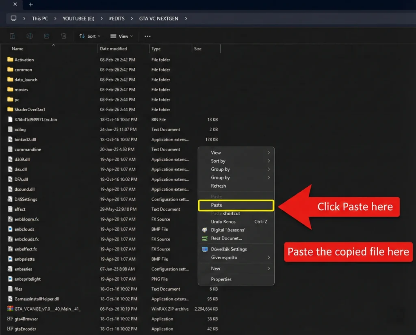Screen dimensions: 416x335
Task: Click the rename icon in toolbar
Action: pyautogui.click(x=30, y=36)
